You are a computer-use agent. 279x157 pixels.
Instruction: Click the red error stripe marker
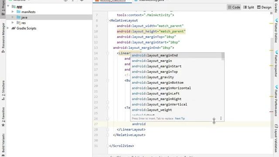coord(271,112)
